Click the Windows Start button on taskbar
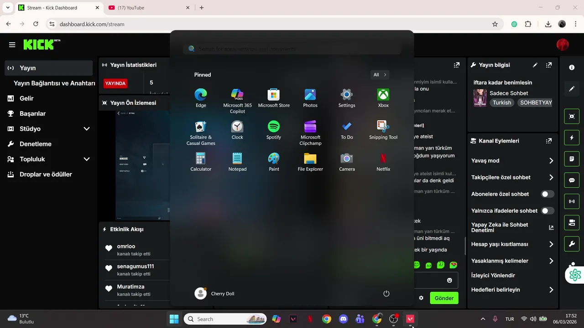This screenshot has width=584, height=328. coord(174,319)
